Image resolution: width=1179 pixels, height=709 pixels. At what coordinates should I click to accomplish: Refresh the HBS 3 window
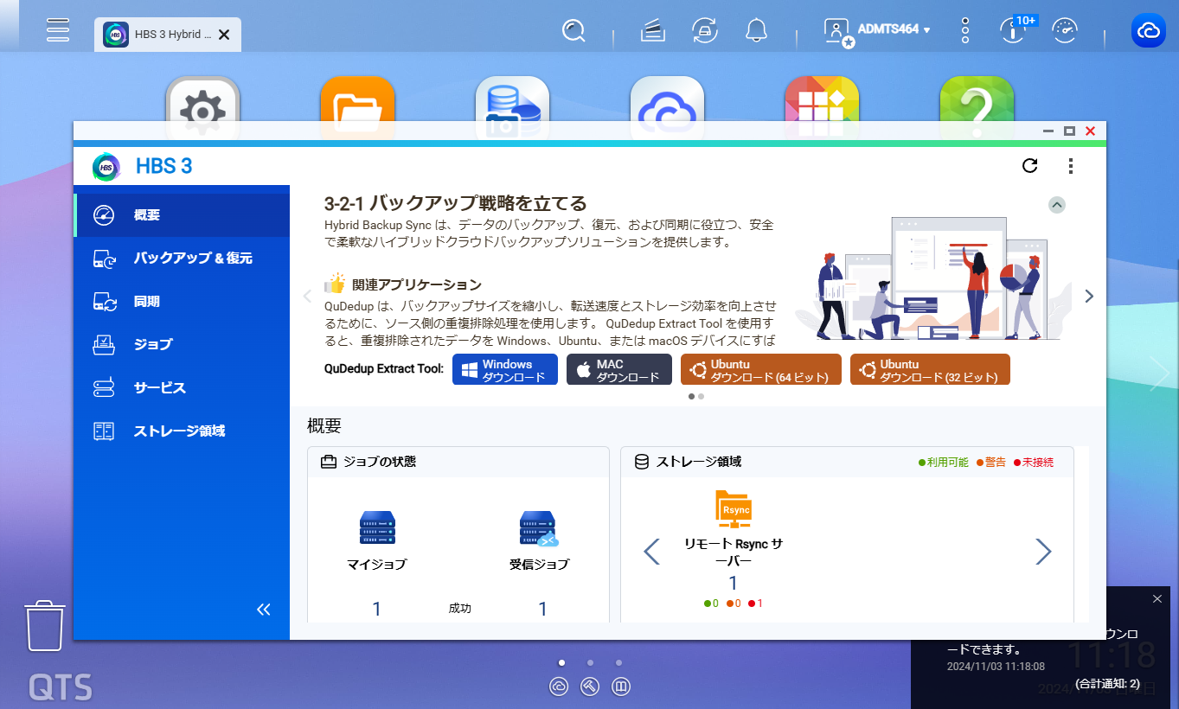point(1029,165)
